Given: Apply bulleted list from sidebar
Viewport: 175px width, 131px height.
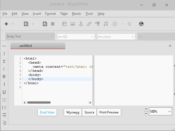Looking at the screenshot, I should (4, 100).
